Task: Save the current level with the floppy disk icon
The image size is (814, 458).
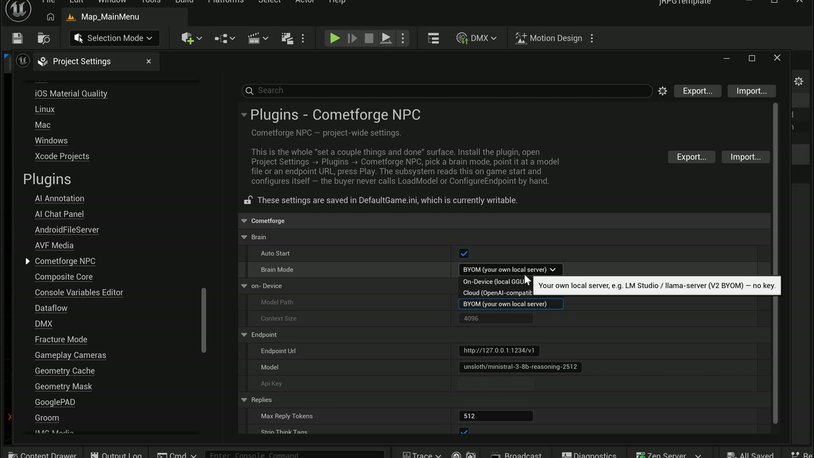Action: (17, 38)
